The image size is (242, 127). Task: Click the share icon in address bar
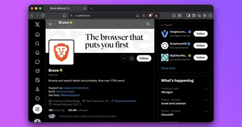[144, 15]
